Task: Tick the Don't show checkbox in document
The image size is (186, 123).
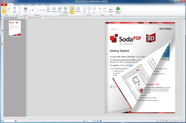Action: pos(111,87)
